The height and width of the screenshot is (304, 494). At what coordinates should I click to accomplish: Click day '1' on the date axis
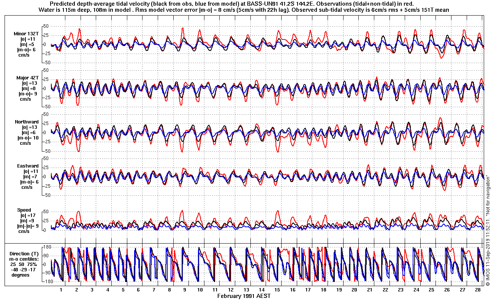[61, 290]
